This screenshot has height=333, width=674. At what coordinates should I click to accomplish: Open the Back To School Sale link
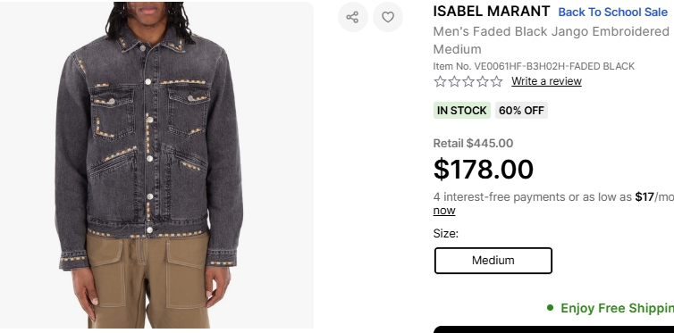click(612, 12)
